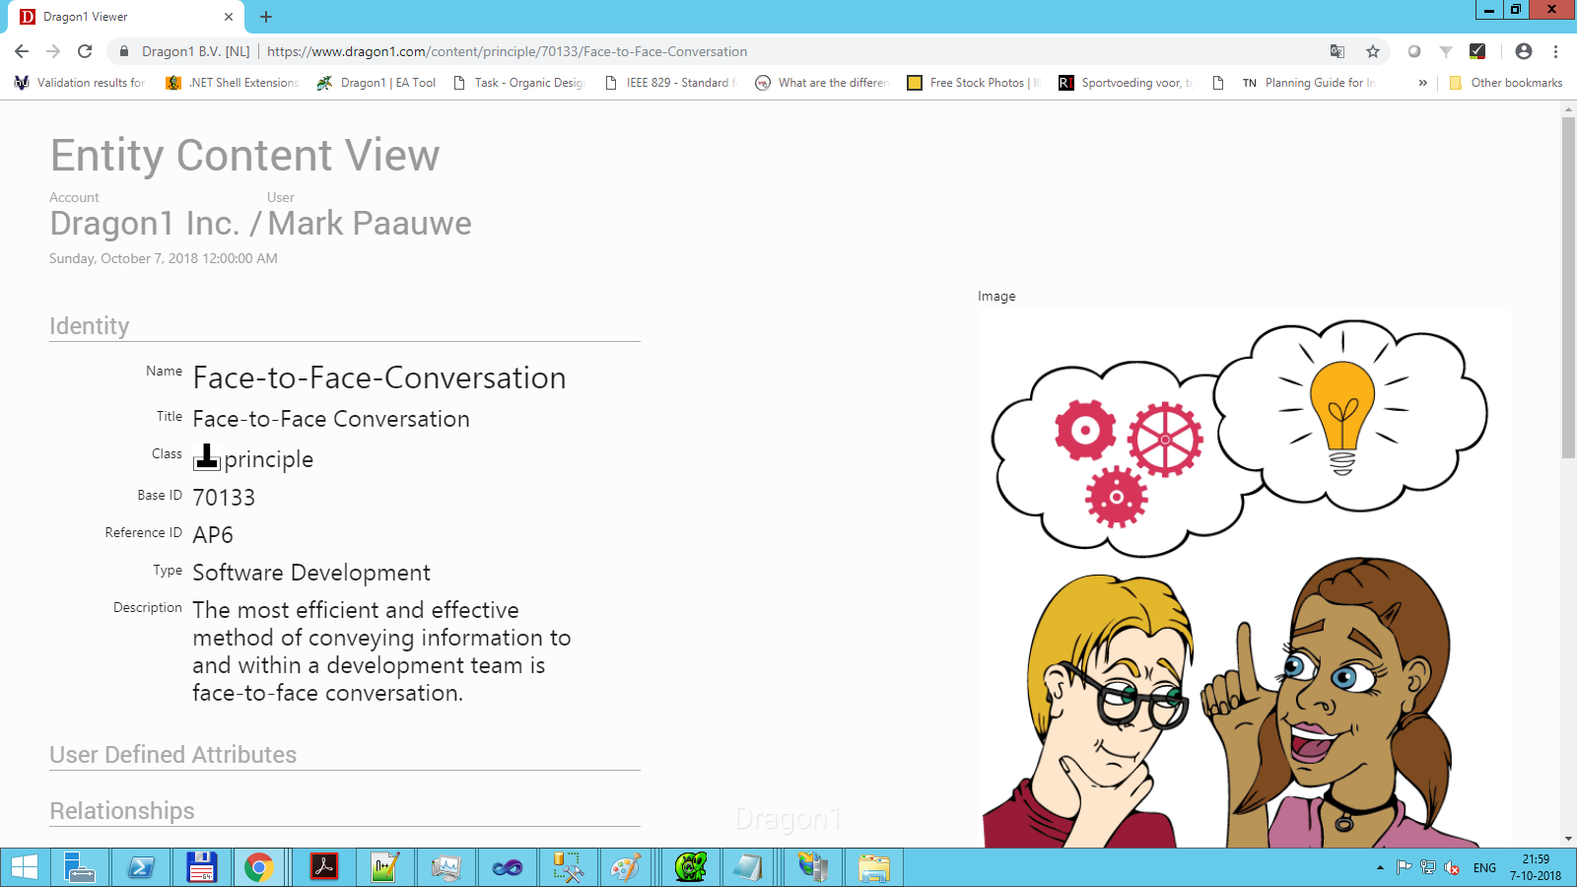
Task: Click the browser back arrow
Action: click(22, 51)
